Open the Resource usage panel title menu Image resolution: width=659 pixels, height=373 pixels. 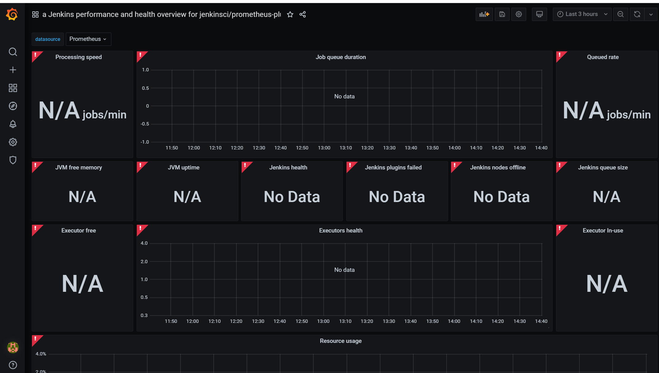tap(341, 341)
